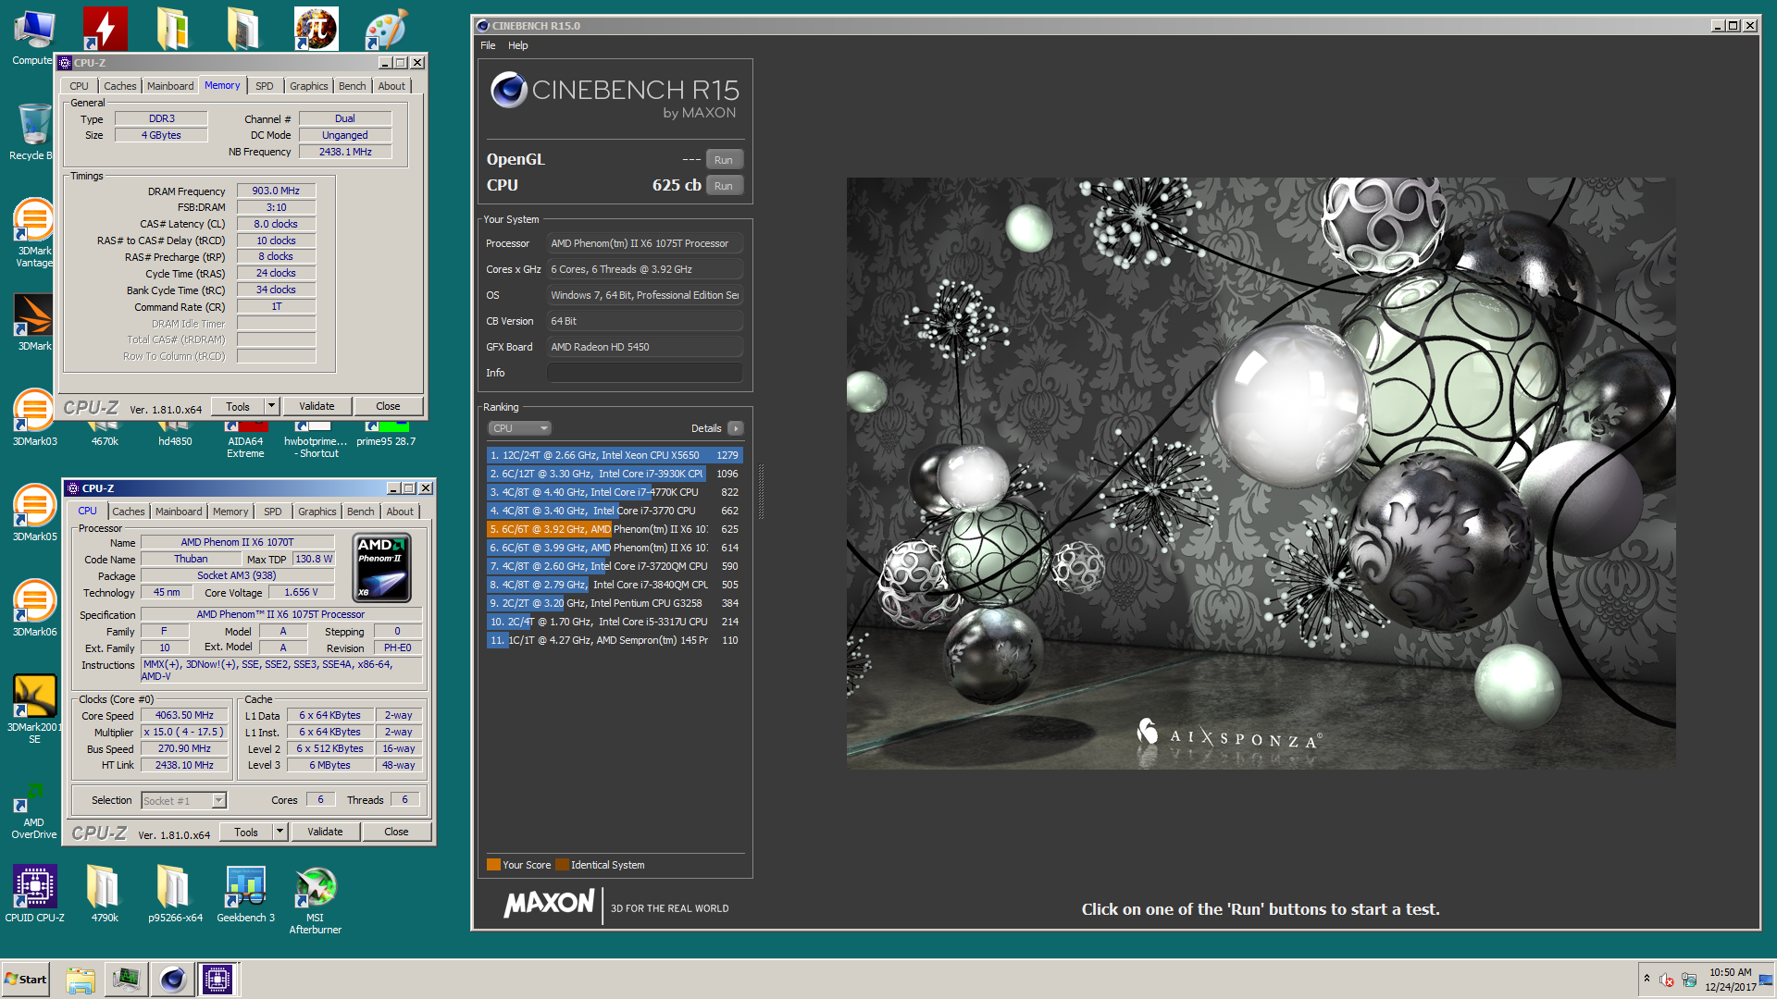Open Graphics tab in upper CPU-Z window

pyautogui.click(x=309, y=86)
